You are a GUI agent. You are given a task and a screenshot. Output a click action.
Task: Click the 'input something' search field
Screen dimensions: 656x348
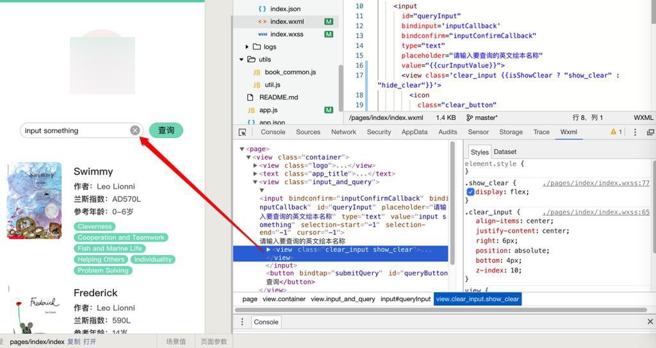click(81, 131)
